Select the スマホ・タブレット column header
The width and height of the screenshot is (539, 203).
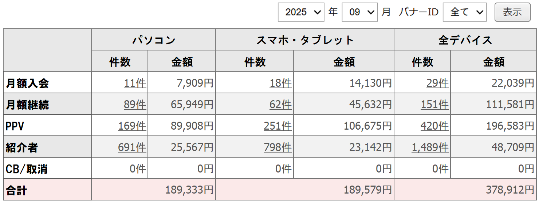tap(304, 40)
